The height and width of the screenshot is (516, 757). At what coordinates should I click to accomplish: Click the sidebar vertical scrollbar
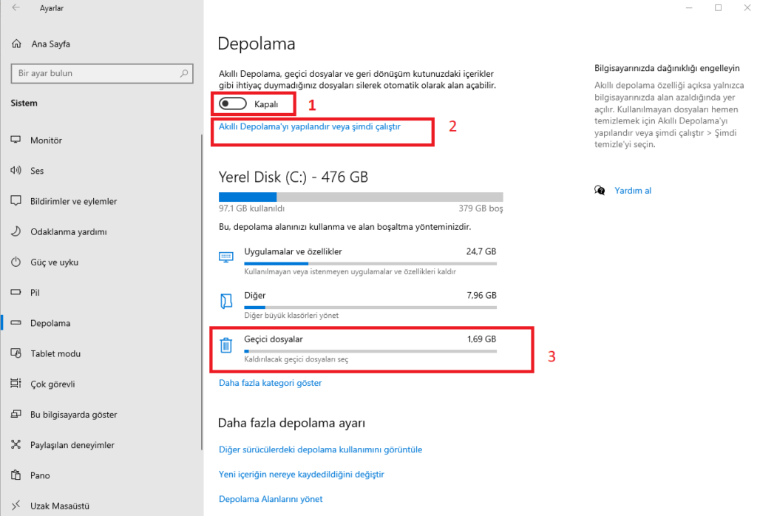click(x=201, y=292)
